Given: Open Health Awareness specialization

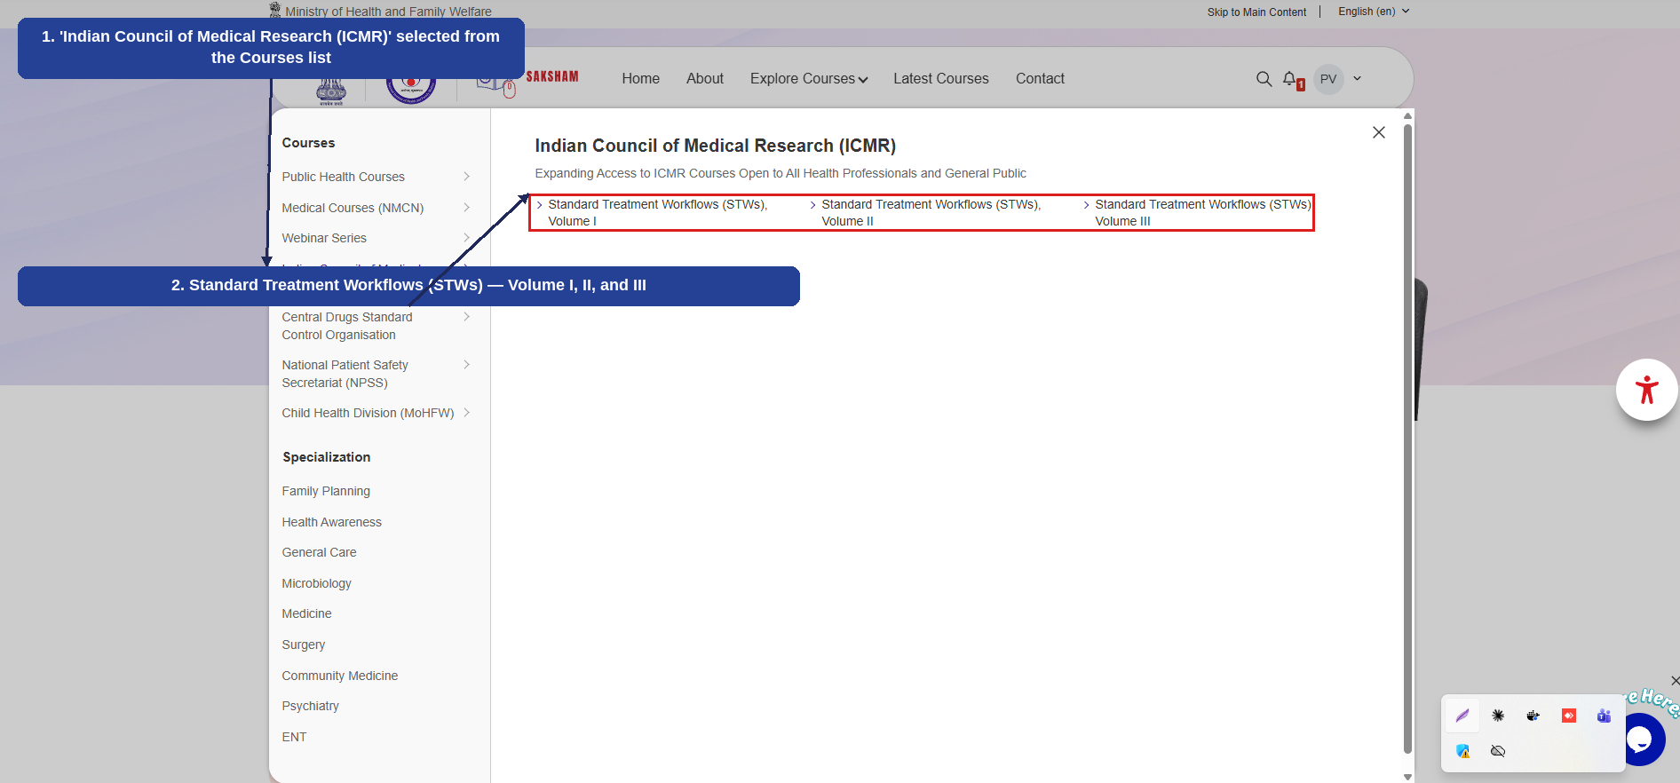Looking at the screenshot, I should [x=331, y=522].
